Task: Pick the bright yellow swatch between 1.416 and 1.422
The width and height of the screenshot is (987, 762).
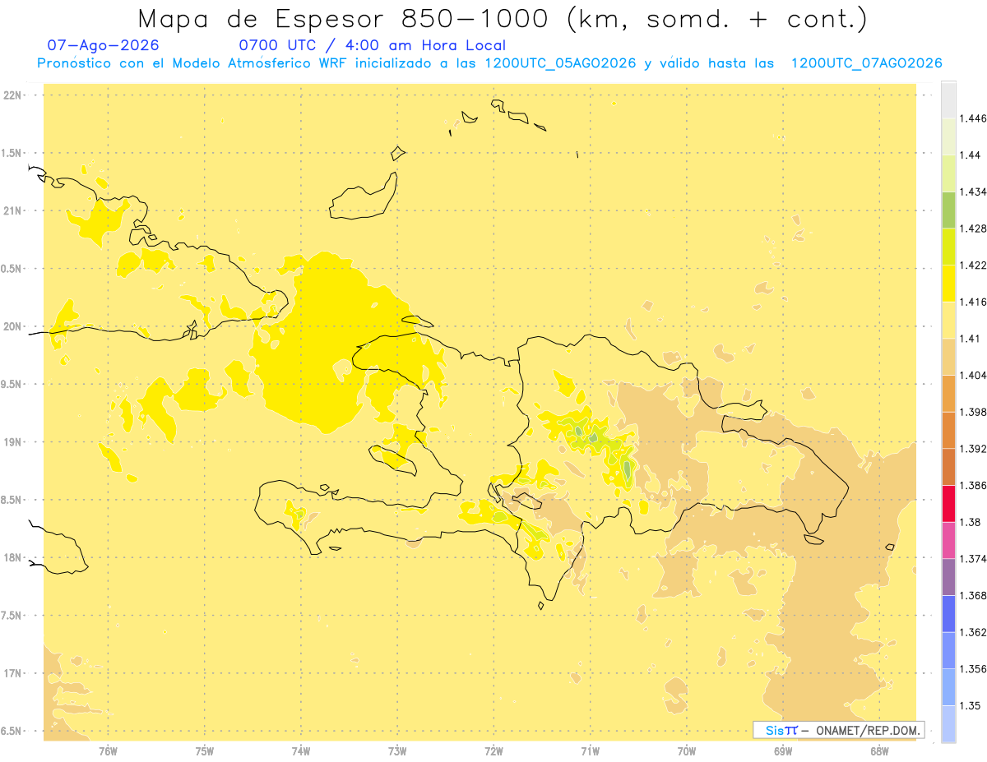Action: (x=948, y=284)
